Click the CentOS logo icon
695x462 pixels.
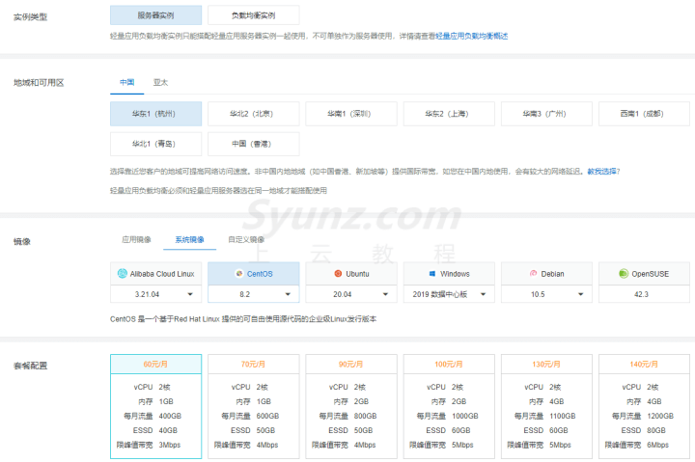pyautogui.click(x=239, y=273)
